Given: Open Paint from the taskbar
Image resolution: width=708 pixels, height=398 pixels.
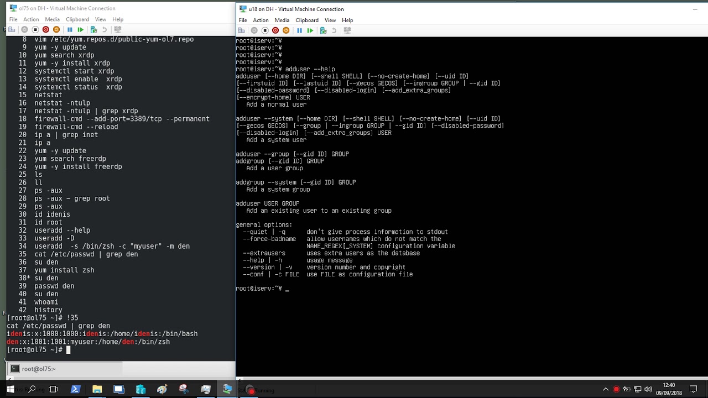Looking at the screenshot, I should coord(162,390).
